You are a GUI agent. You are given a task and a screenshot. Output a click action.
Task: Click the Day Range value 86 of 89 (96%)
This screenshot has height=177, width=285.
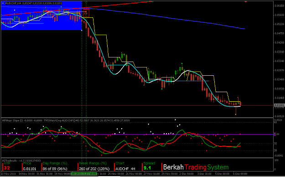[x=55, y=169]
